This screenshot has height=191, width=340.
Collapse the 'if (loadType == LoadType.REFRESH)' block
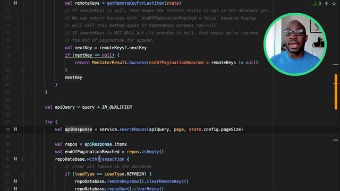23,174
